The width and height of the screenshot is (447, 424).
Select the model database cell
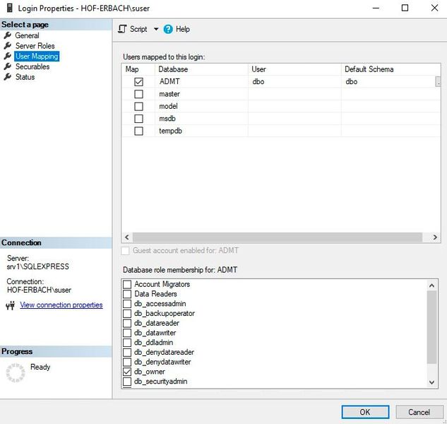(x=201, y=106)
